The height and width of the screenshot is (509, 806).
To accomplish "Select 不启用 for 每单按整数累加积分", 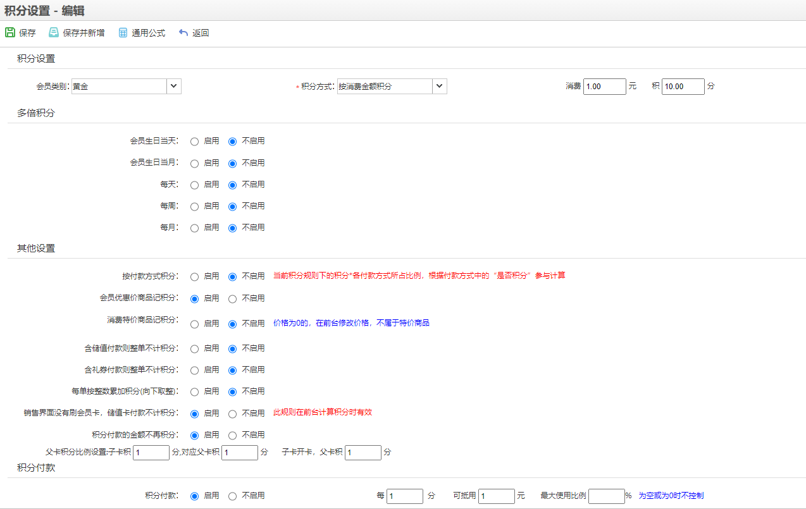I will click(233, 391).
